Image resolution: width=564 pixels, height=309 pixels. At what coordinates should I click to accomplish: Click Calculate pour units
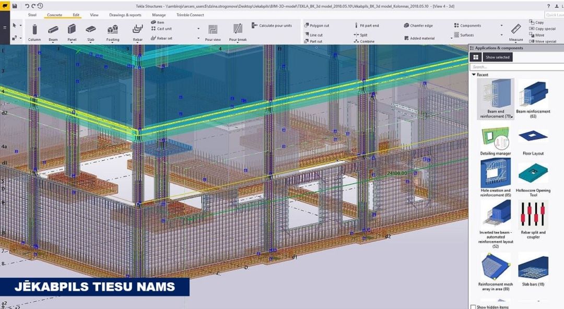coord(272,26)
